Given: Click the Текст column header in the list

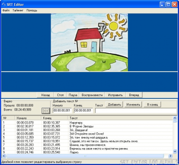Looking at the screenshot, I should (120, 118).
